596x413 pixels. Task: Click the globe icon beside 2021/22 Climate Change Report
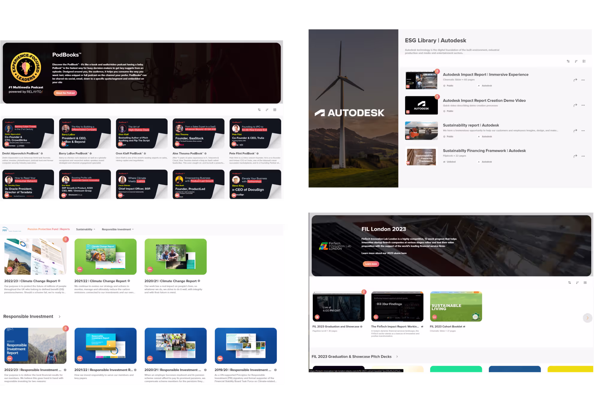[x=129, y=281]
